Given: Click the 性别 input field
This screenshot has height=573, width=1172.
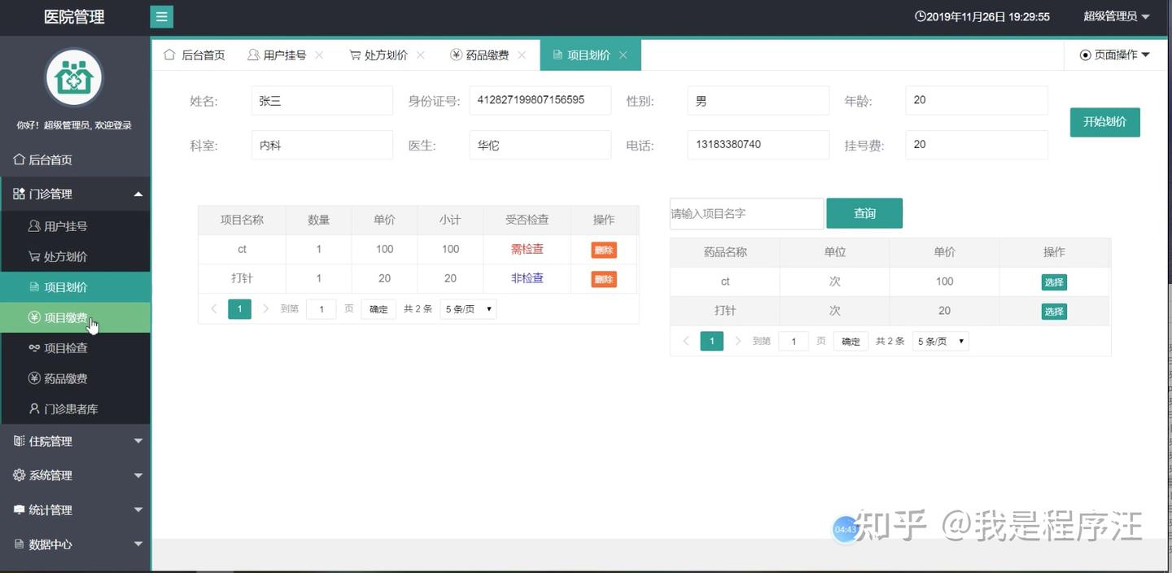Looking at the screenshot, I should [x=758, y=101].
